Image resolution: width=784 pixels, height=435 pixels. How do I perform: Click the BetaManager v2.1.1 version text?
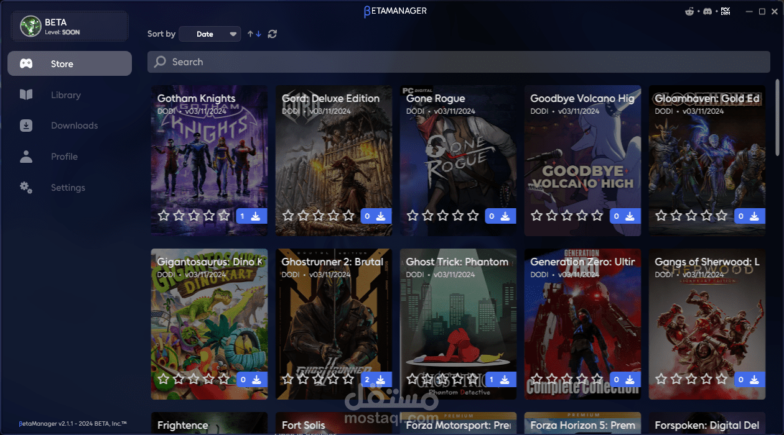pos(73,423)
